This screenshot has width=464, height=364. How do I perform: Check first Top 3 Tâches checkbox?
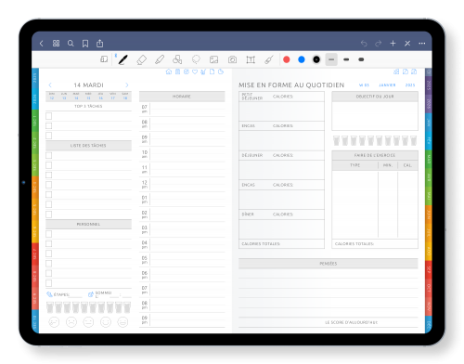click(49, 116)
